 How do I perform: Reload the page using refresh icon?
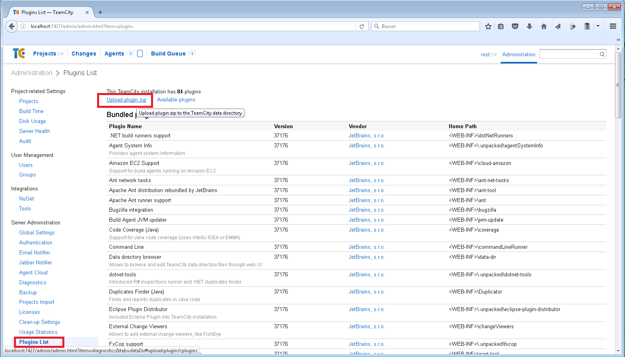(362, 26)
